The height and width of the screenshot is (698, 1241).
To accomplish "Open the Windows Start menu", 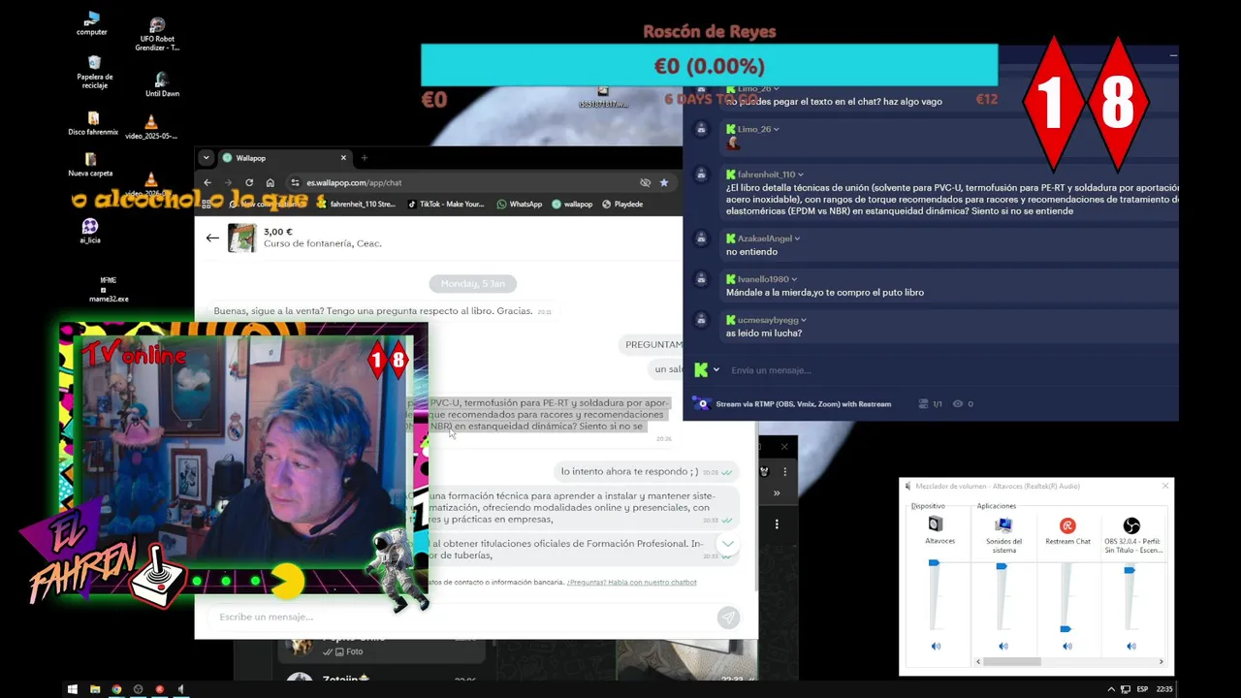I will click(x=72, y=689).
